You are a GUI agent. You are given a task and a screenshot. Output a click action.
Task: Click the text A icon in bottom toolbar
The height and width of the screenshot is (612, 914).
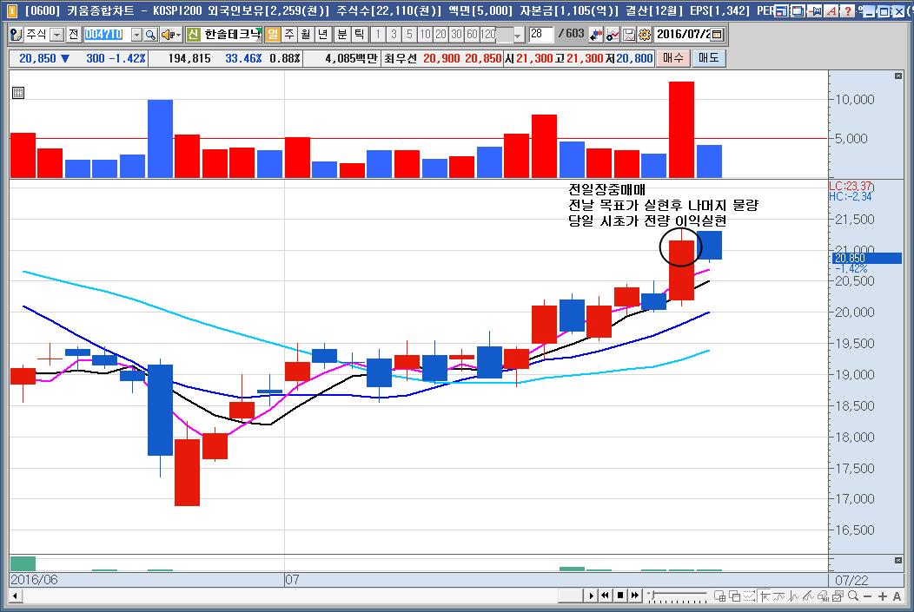(x=897, y=596)
